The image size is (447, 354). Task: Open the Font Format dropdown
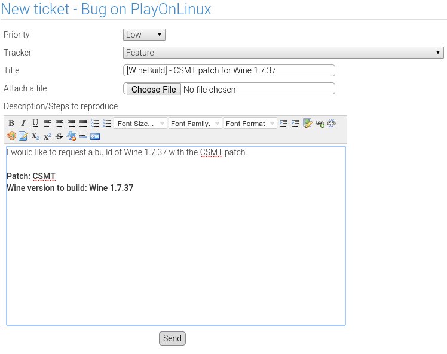point(250,124)
